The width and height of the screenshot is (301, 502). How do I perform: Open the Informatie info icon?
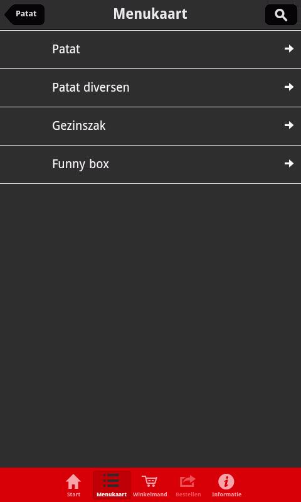226,481
